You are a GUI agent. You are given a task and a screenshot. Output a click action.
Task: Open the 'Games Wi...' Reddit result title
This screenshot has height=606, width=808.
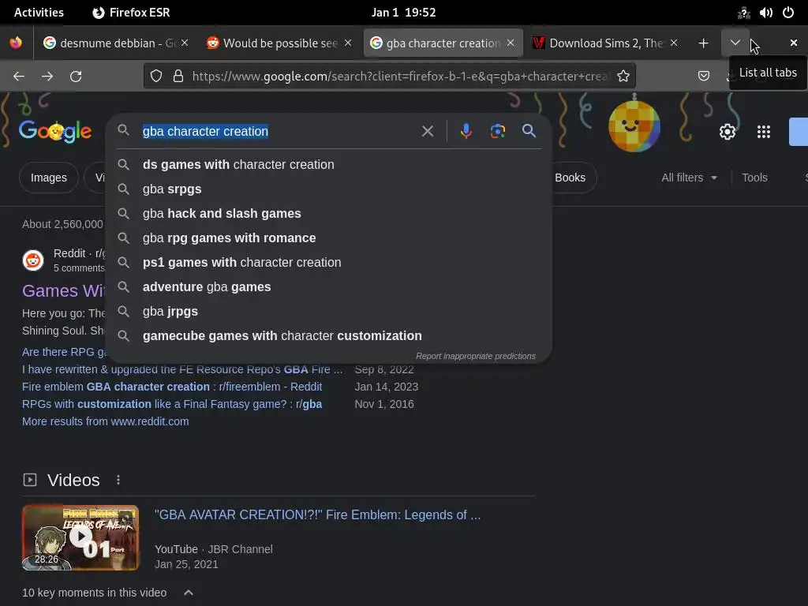coord(63,290)
